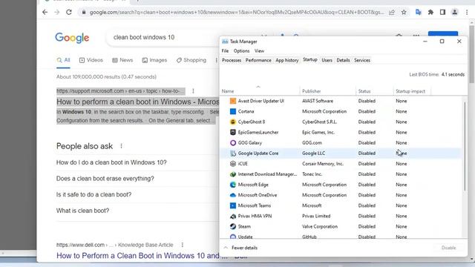Click the EpicGamesLauncher icon
475x267 pixels.
(232, 132)
